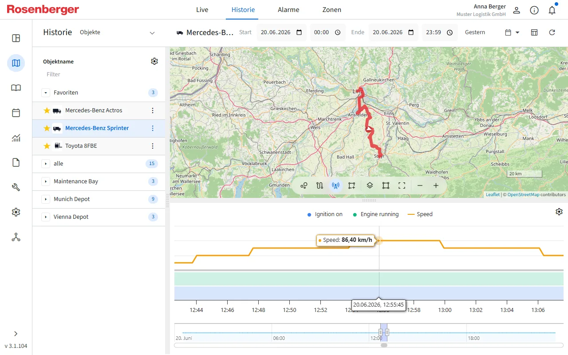Toggle the Ignition on legend entry

tap(325, 214)
